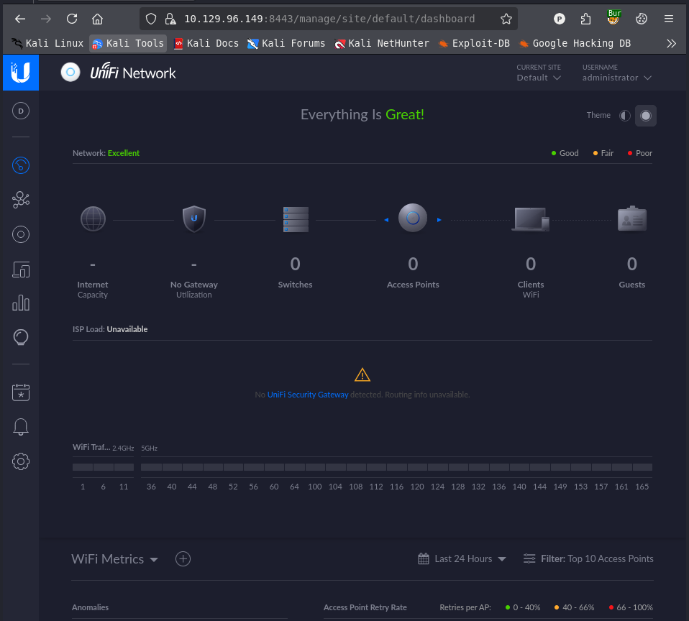
Task: Open the administrator username dropdown
Action: click(x=616, y=73)
